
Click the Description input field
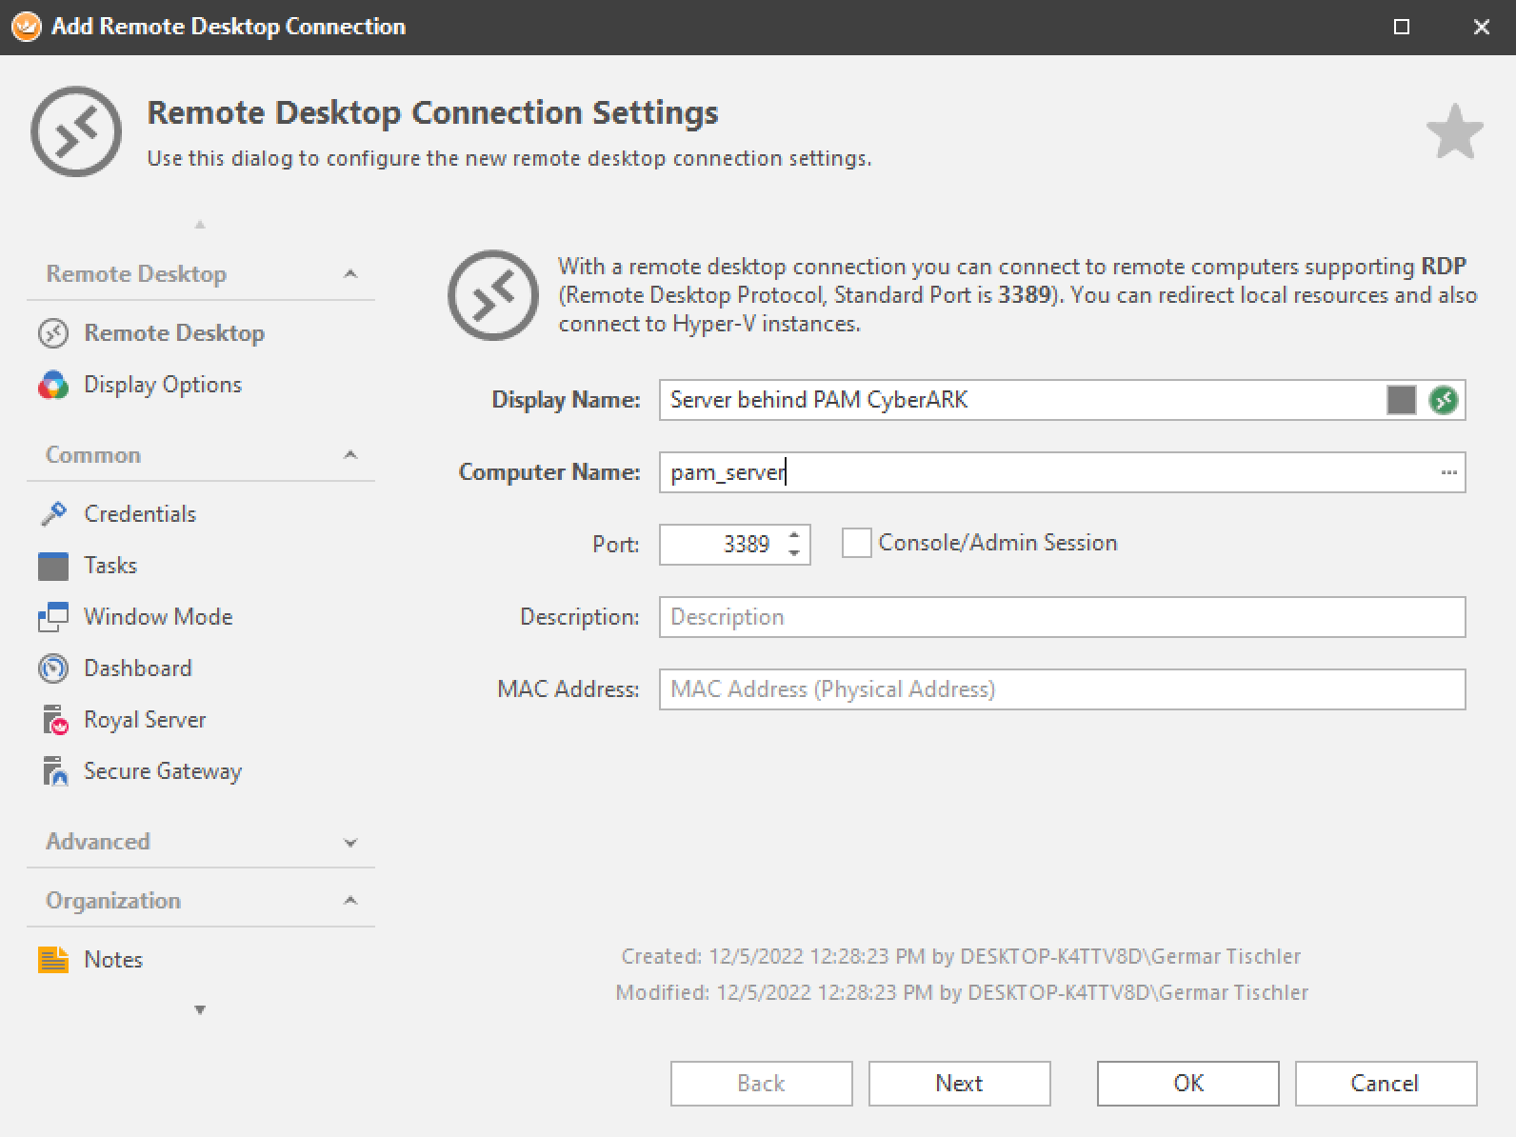coord(1061,617)
